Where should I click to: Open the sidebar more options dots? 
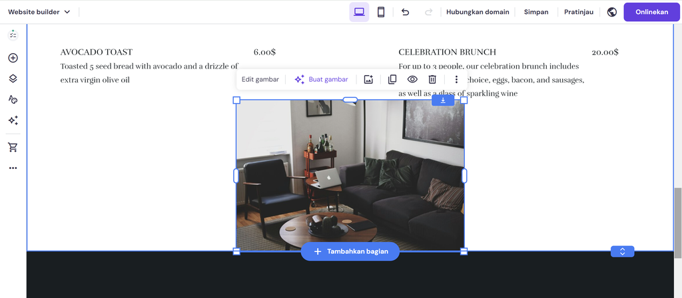coord(13,168)
